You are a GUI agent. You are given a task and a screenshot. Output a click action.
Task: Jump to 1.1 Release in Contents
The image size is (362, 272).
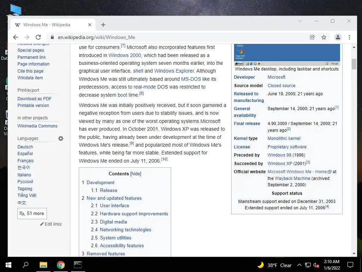tap(109, 190)
